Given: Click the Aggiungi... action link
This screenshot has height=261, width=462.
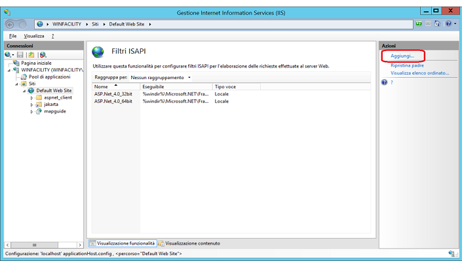Looking at the screenshot, I should pyautogui.click(x=402, y=56).
